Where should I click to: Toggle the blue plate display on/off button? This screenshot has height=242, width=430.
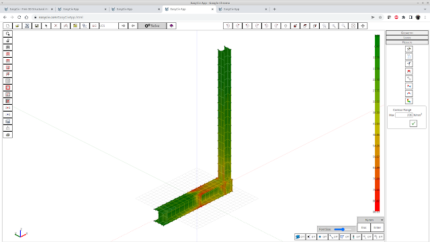click(300, 237)
